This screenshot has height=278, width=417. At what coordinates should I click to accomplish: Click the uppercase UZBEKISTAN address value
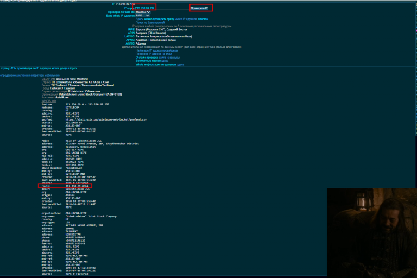[73, 235]
